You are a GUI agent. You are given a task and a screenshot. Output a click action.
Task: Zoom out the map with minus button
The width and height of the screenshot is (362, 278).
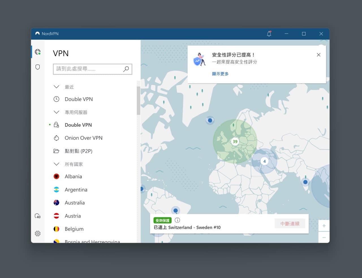324,237
